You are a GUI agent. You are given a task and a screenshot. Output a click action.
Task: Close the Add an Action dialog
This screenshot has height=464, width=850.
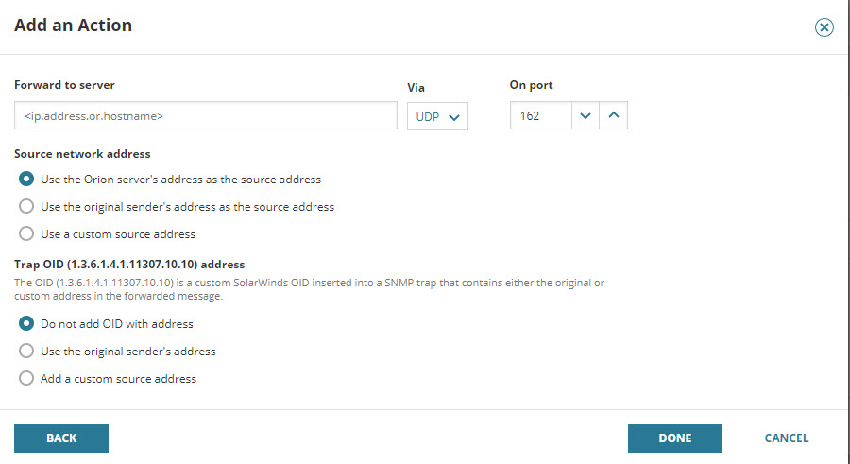tap(824, 27)
